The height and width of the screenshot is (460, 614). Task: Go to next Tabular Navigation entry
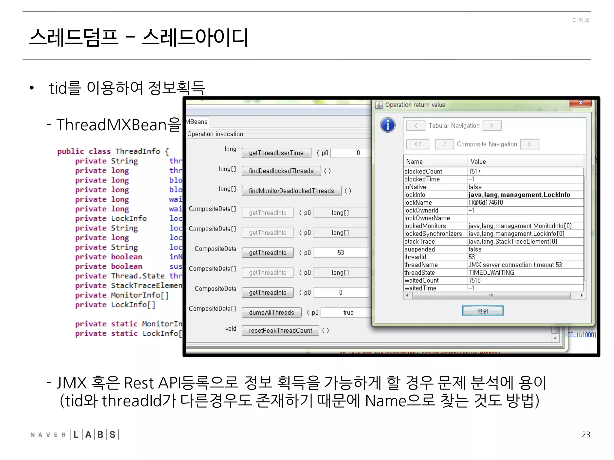point(492,126)
